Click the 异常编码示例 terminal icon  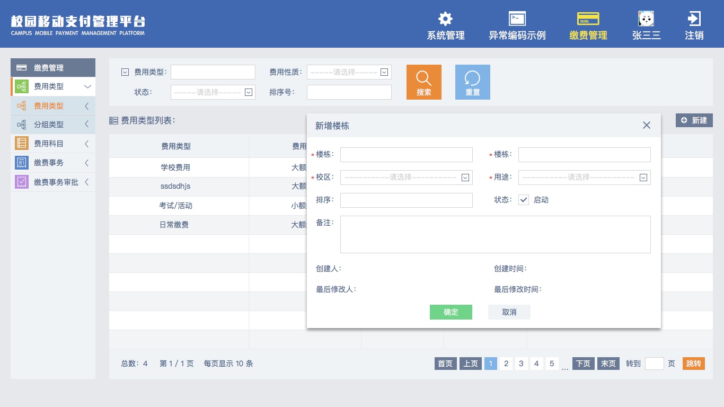(x=517, y=19)
